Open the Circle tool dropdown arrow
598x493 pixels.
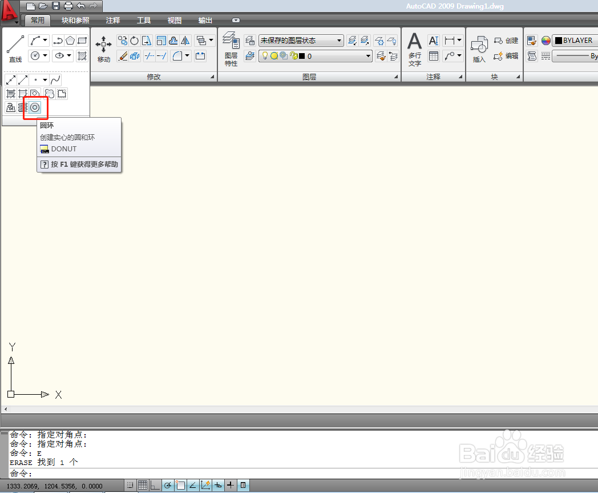point(45,56)
